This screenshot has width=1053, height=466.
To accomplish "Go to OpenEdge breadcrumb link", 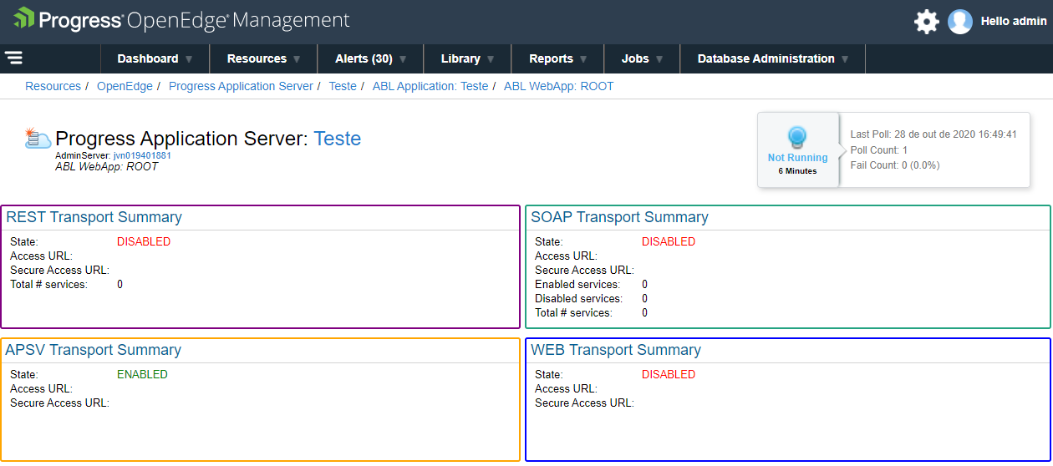I will pyautogui.click(x=125, y=86).
